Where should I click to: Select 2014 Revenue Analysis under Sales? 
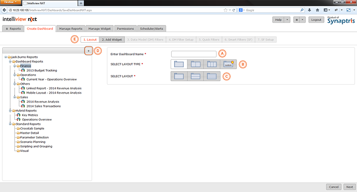[x=43, y=101]
